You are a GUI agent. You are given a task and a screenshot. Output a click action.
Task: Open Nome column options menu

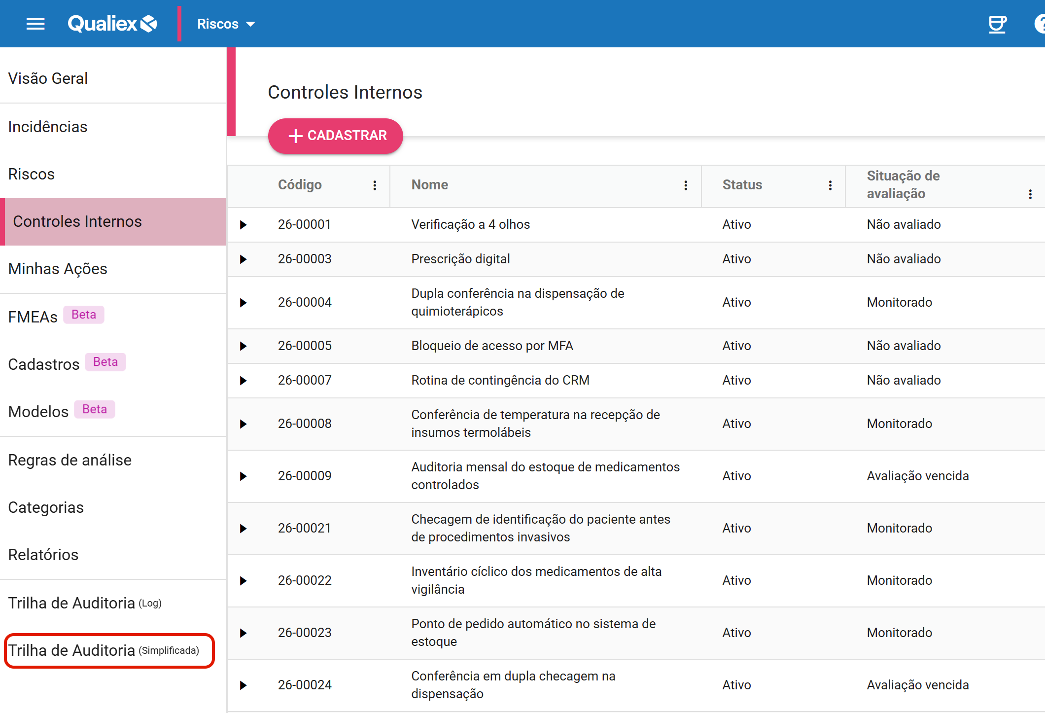[x=686, y=185]
